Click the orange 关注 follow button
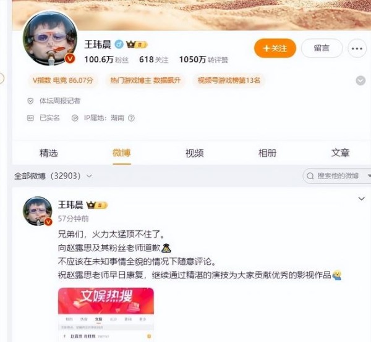 [275, 48]
